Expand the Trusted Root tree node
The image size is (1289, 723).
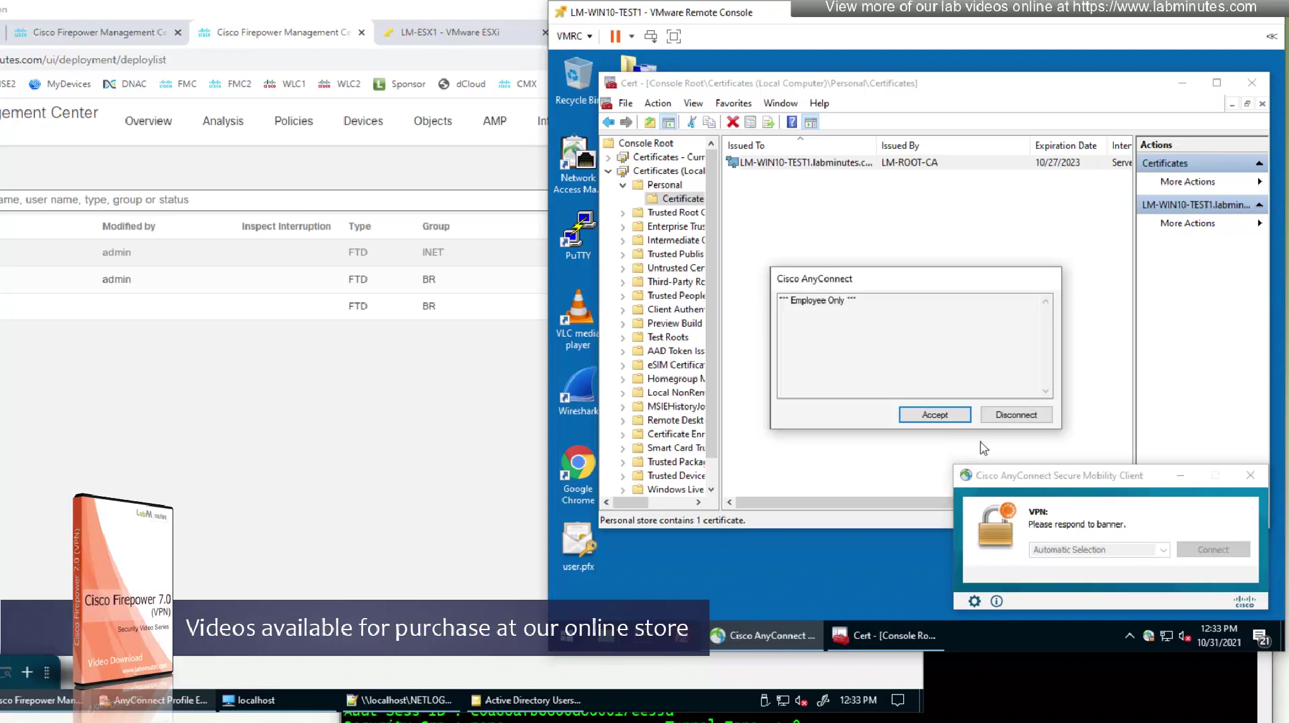point(622,213)
